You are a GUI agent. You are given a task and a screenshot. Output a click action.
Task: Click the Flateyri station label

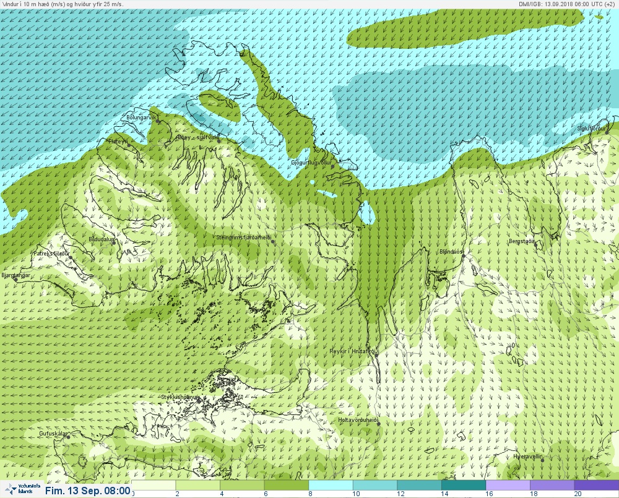(118, 141)
